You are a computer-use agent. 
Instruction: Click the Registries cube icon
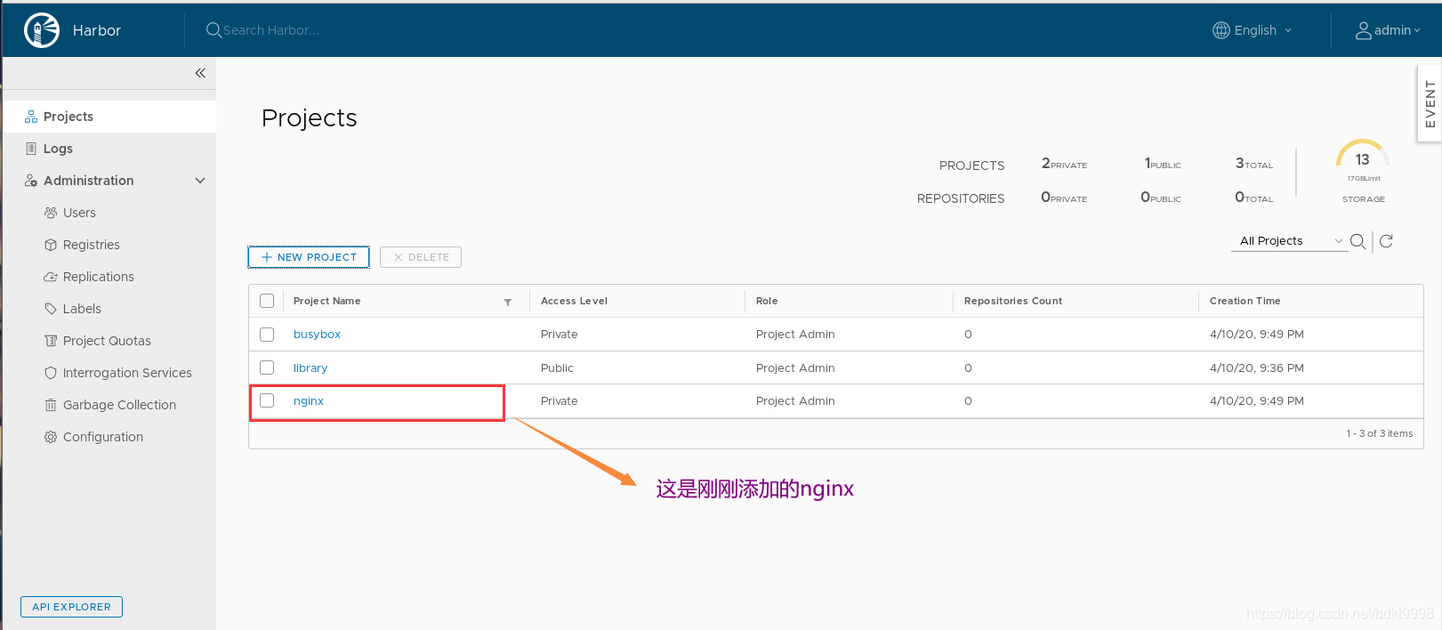(x=51, y=245)
